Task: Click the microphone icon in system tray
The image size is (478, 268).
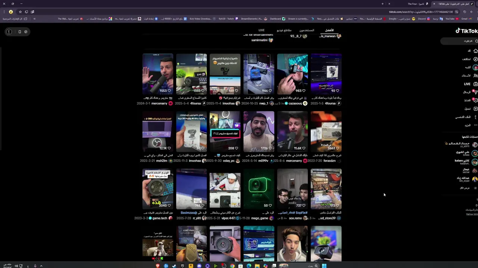Action: pos(35,266)
